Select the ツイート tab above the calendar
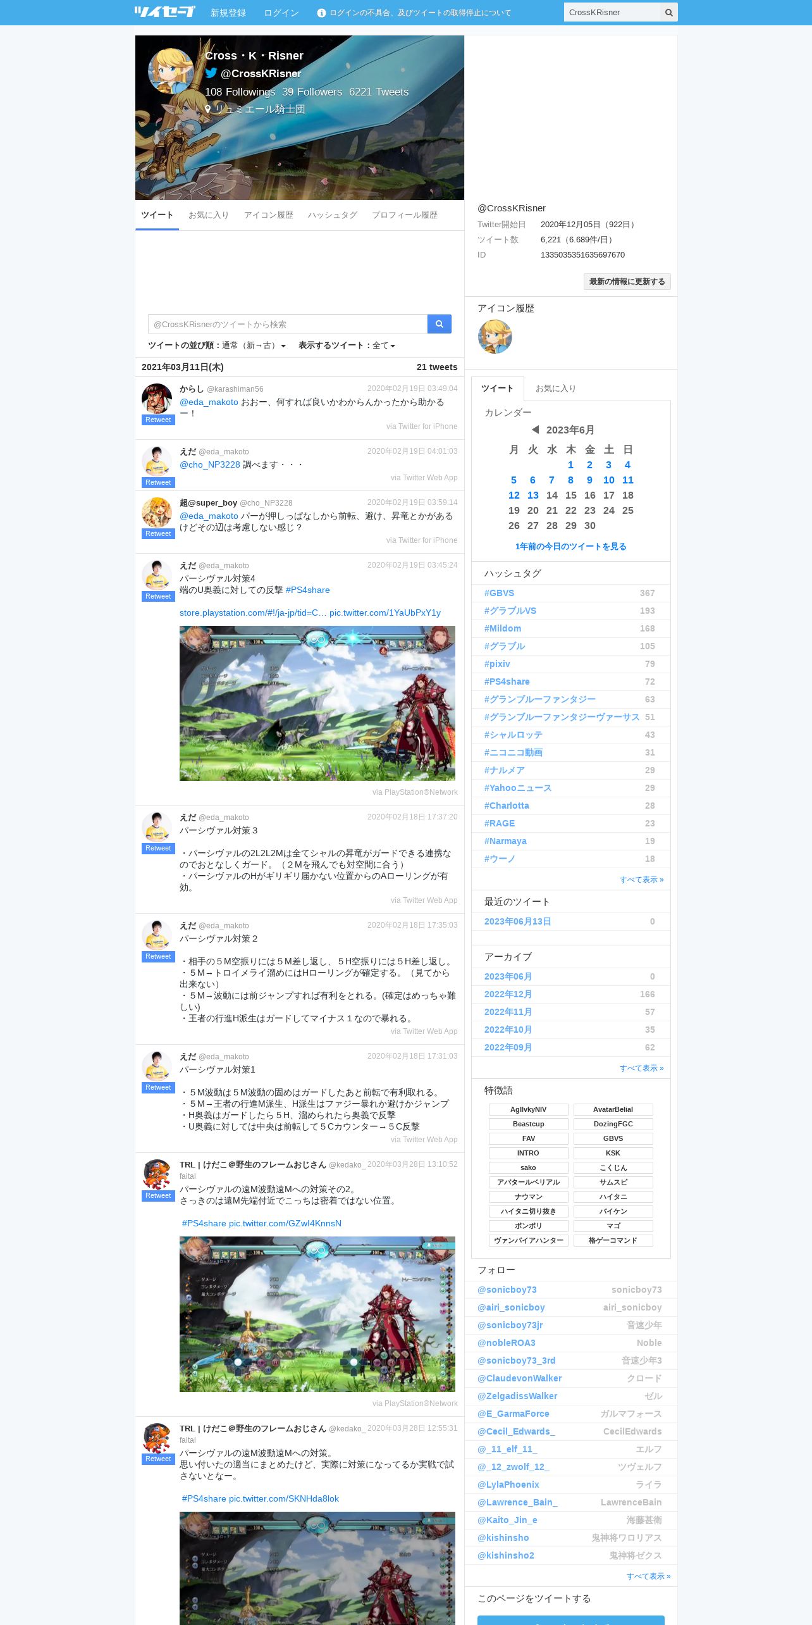Image resolution: width=812 pixels, height=1625 pixels. point(498,389)
